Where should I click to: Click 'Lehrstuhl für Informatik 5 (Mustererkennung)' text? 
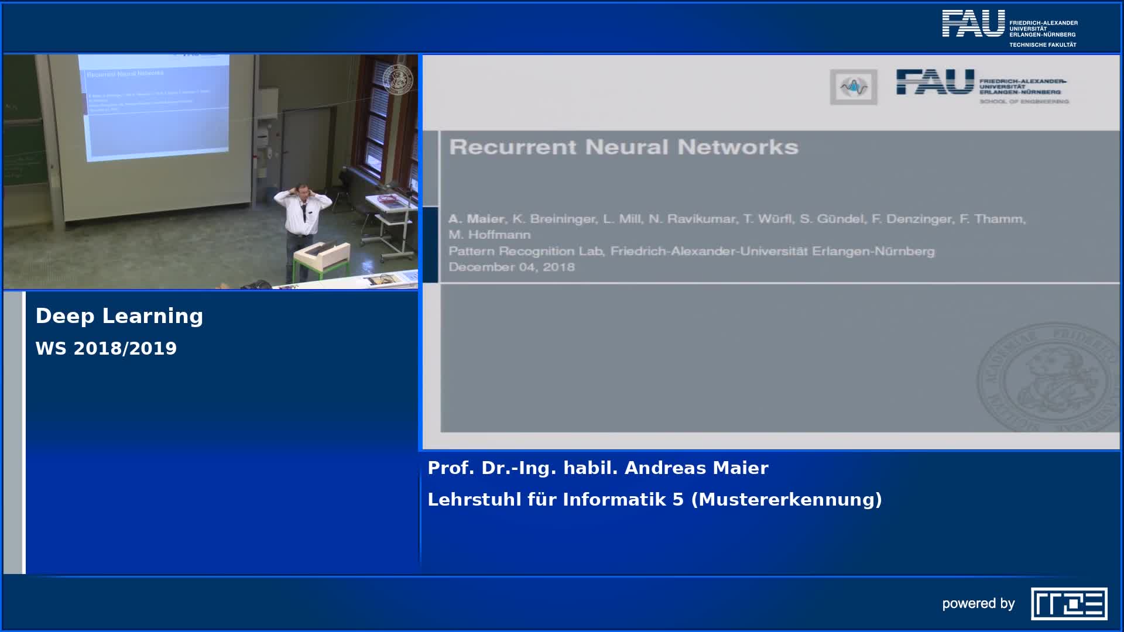[654, 500]
